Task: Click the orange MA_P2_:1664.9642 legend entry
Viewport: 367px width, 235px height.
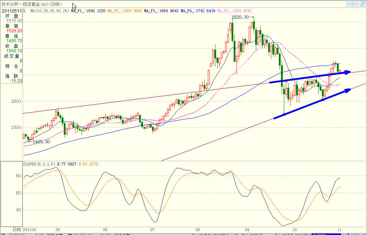Action: click(x=125, y=11)
